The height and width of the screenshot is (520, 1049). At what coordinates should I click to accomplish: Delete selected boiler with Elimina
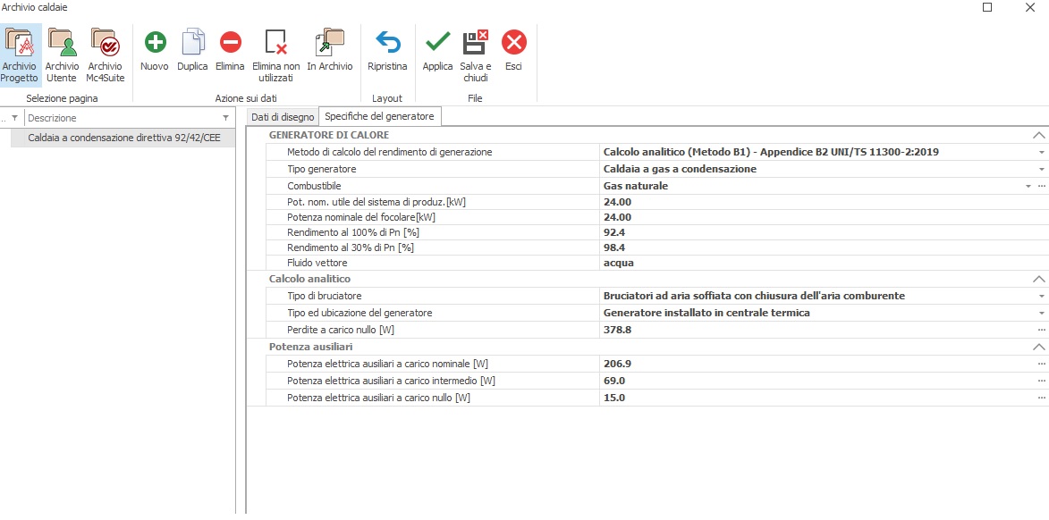(230, 52)
